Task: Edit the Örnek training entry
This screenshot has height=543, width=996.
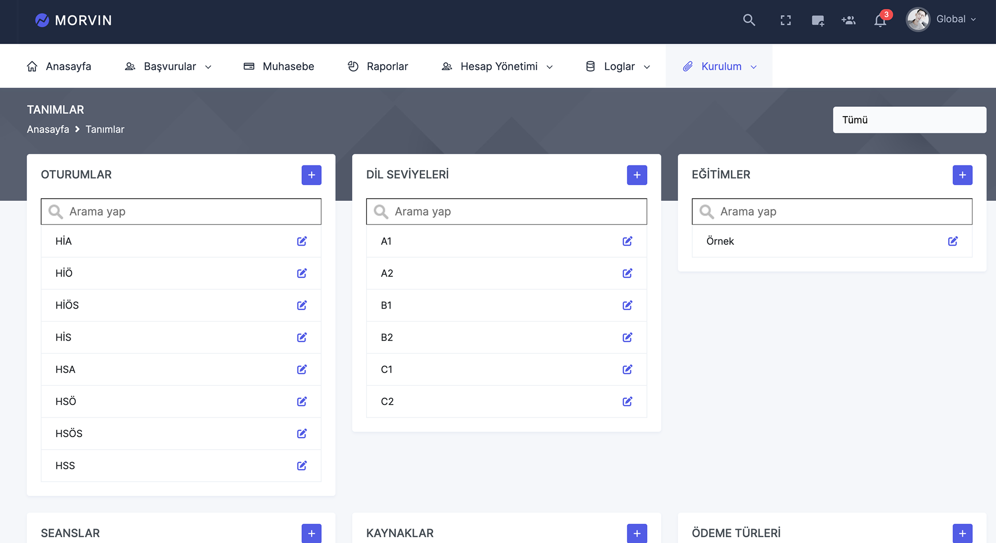Action: 953,241
